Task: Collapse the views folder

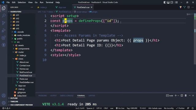Action: pos(21,59)
